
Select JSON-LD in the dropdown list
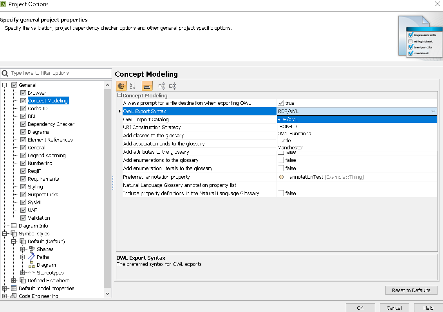287,126
